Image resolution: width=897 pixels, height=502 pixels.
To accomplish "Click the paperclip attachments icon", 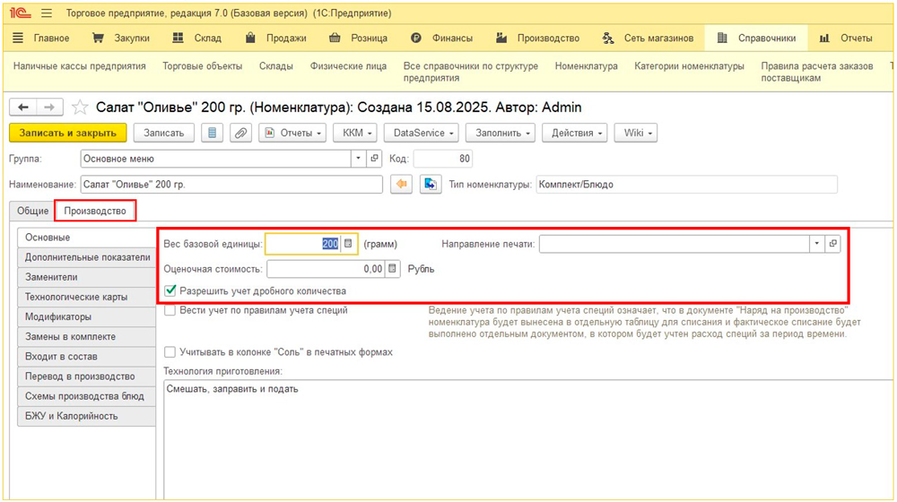I will 239,133.
